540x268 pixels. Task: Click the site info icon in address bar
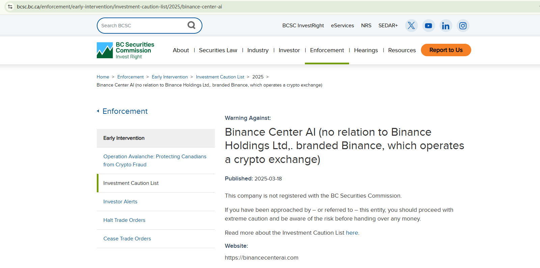(x=10, y=7)
